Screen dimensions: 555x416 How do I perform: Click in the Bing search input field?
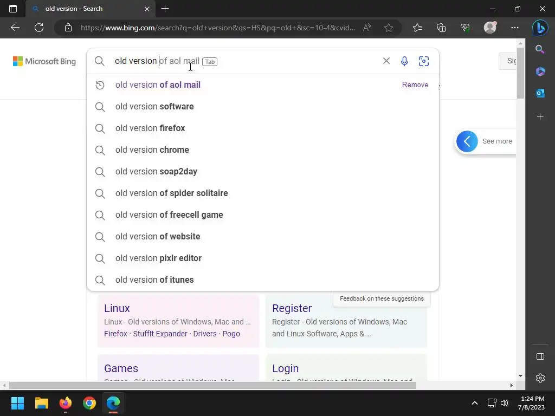point(244,61)
